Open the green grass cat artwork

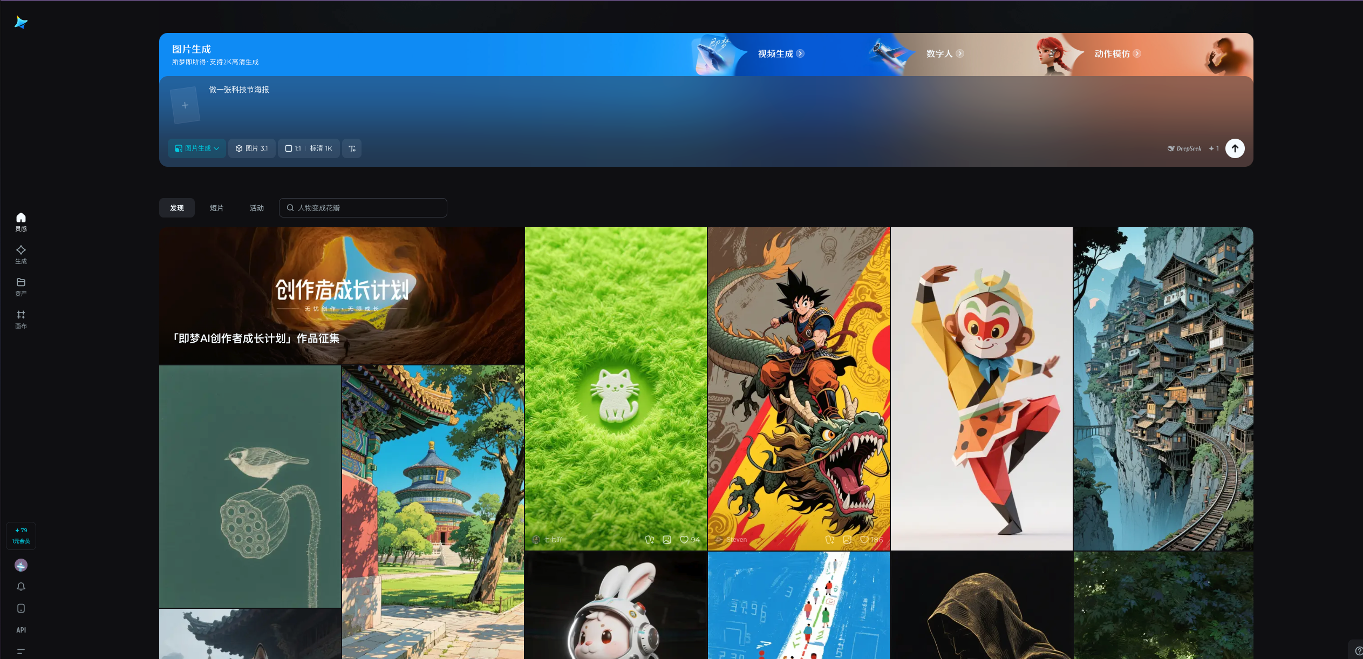point(616,389)
